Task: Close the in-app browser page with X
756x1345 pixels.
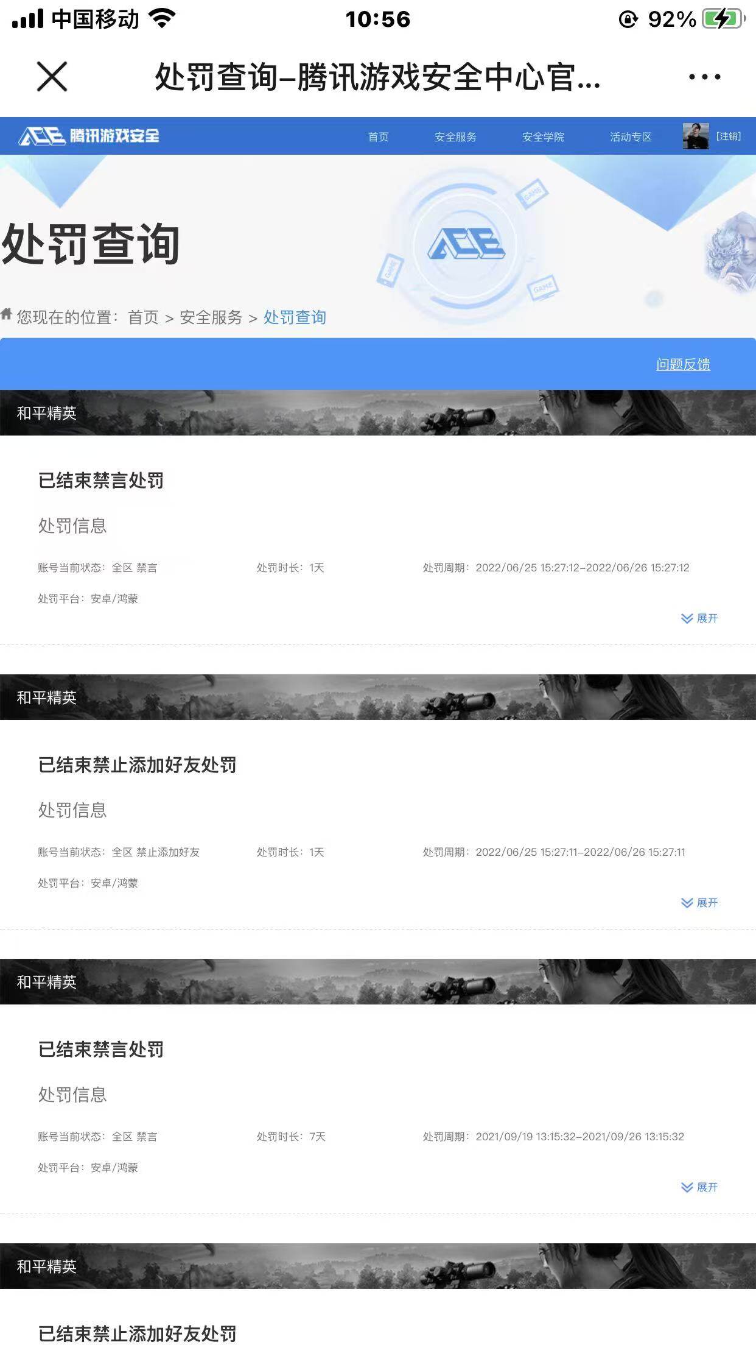Action: pos(52,77)
